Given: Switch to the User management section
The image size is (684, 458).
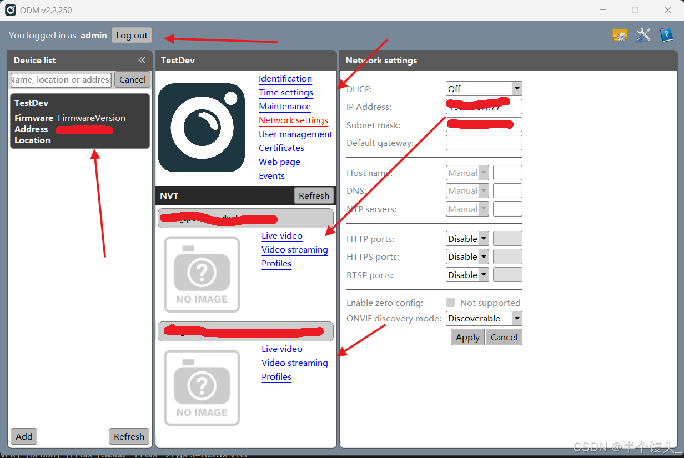Looking at the screenshot, I should point(295,134).
